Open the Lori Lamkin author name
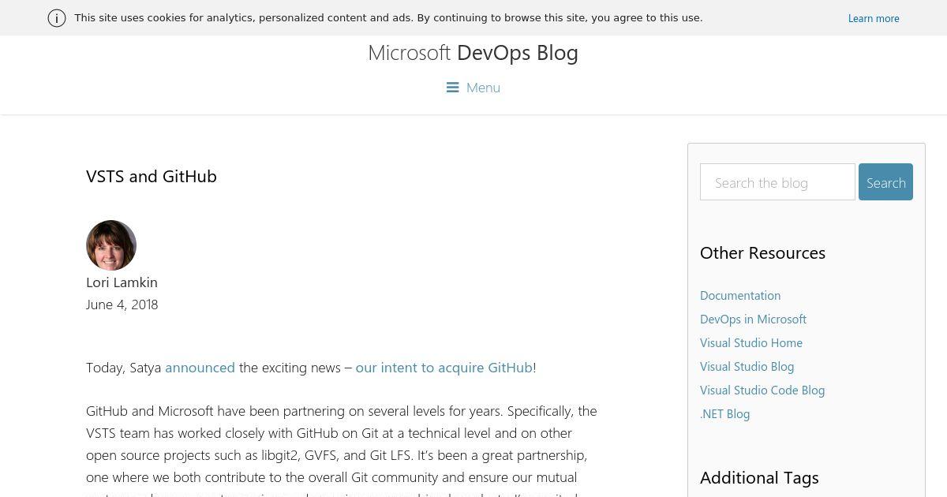This screenshot has width=947, height=497. [122, 282]
